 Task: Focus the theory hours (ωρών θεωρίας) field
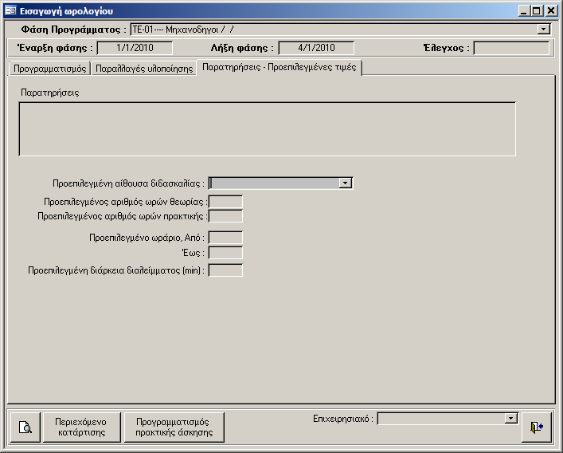click(225, 201)
